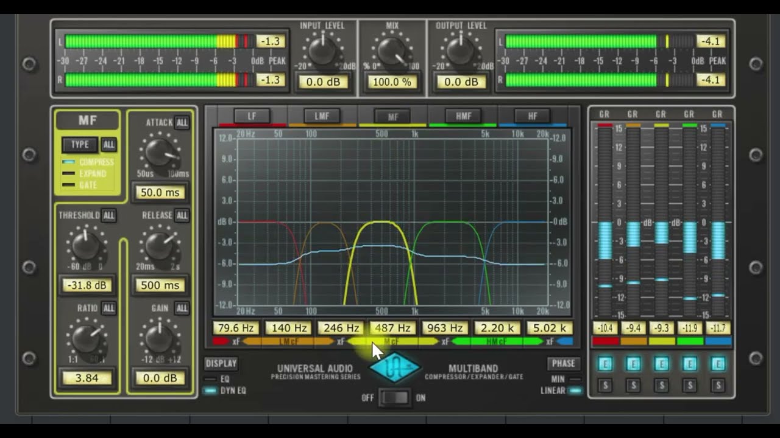Click the 246 Hz crossover frequency field
The height and width of the screenshot is (438, 780).
pos(341,328)
